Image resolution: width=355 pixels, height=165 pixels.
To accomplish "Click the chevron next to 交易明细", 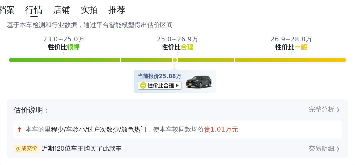I will click(338, 149).
